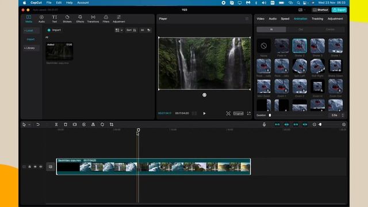368x207 pixels.
Task: Open the Original aspect ratio selector
Action: (238, 113)
